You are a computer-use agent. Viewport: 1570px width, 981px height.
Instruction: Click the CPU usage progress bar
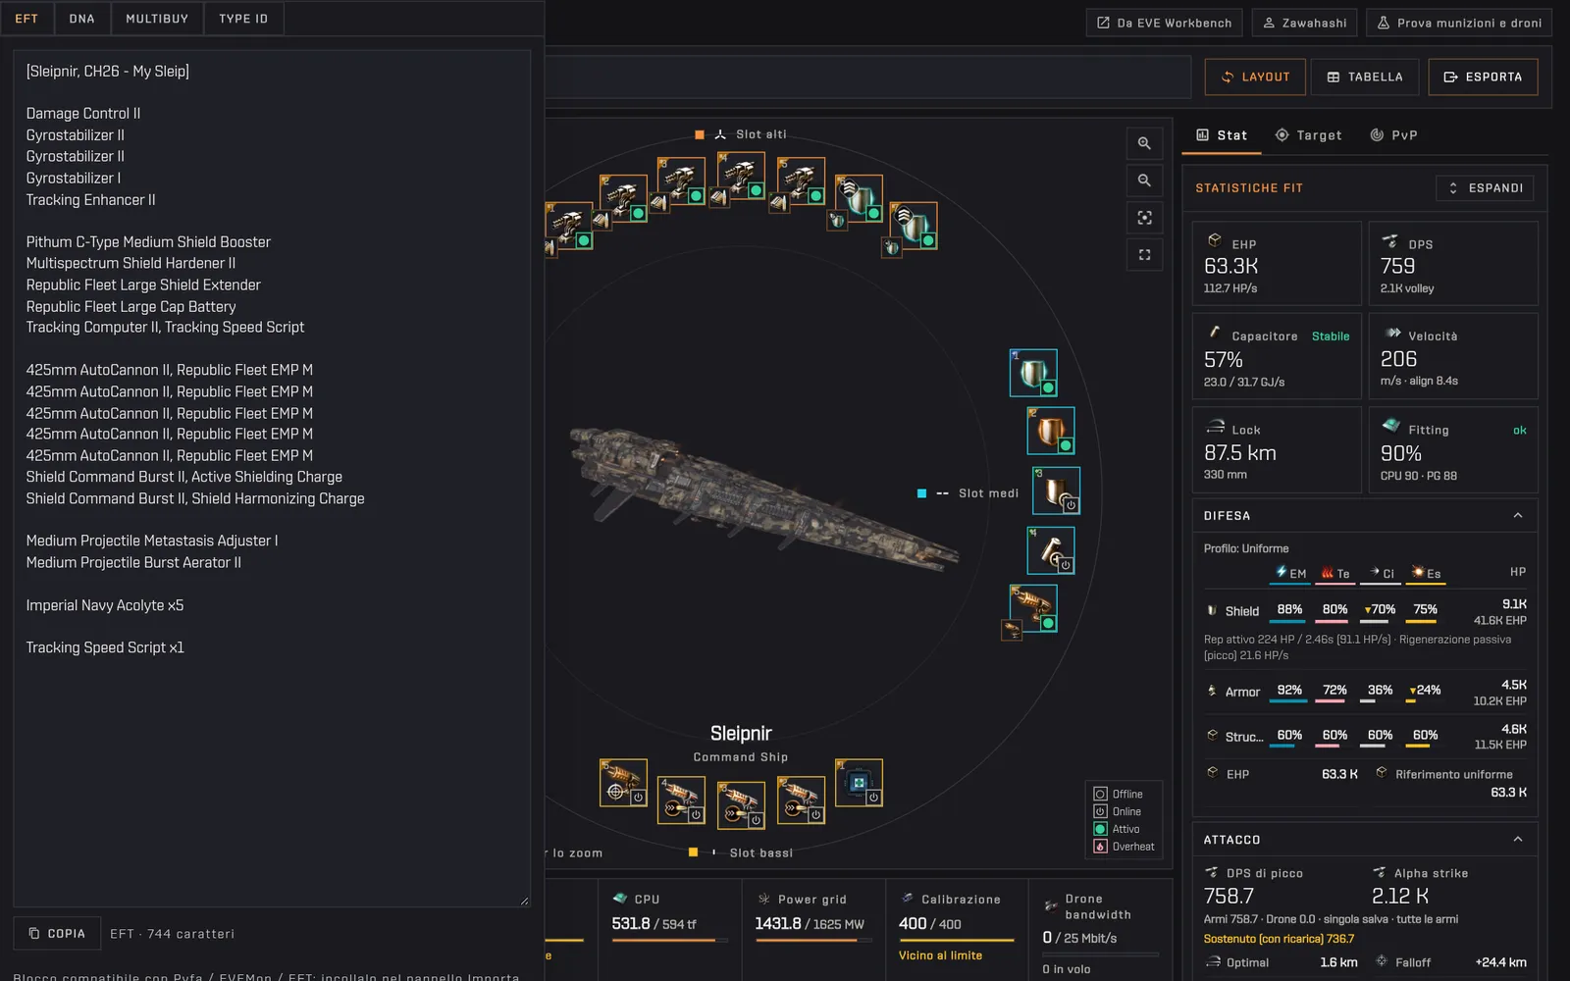coord(669,941)
